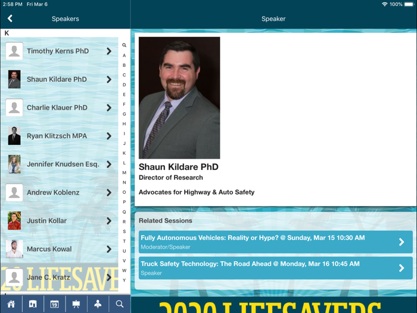Open the presentation easel icon

tap(76, 304)
